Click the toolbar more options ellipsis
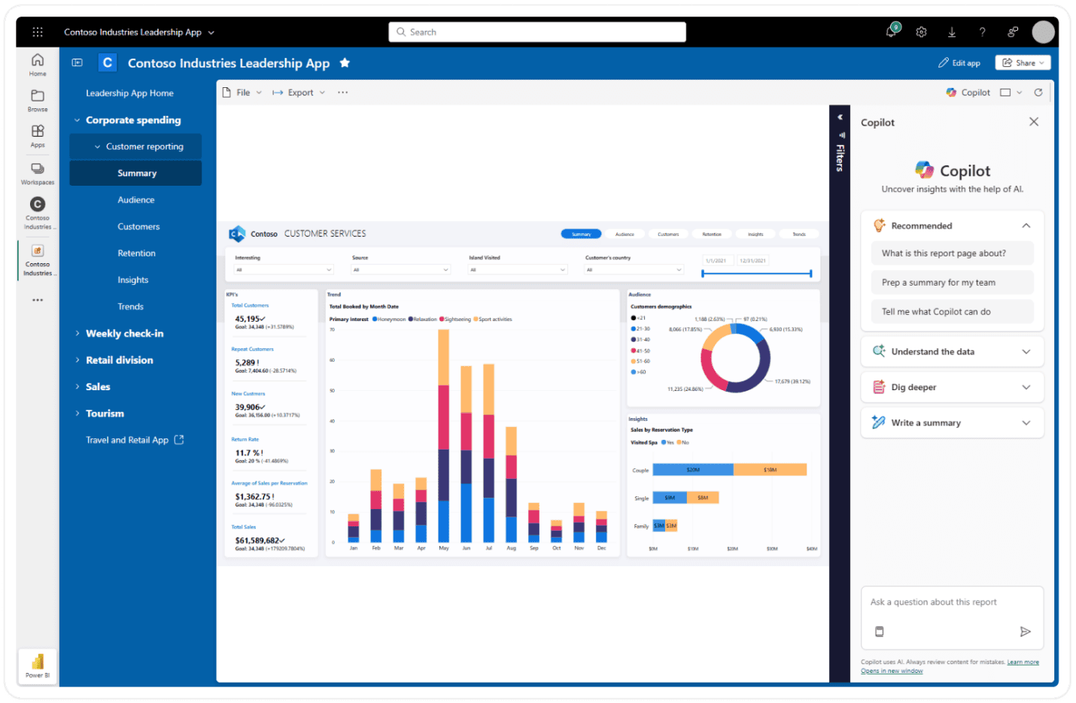 coord(343,92)
